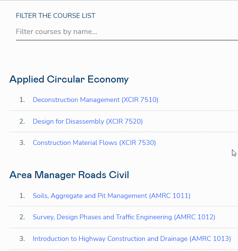
Task: Click the Area Manager Roads Civil heading
Action: (x=69, y=175)
